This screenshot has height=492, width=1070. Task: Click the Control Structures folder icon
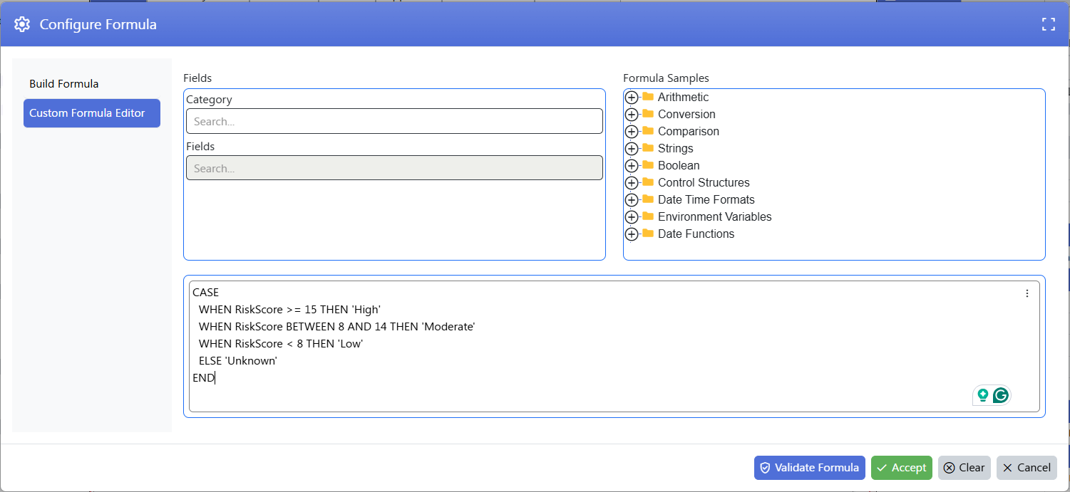[647, 182]
